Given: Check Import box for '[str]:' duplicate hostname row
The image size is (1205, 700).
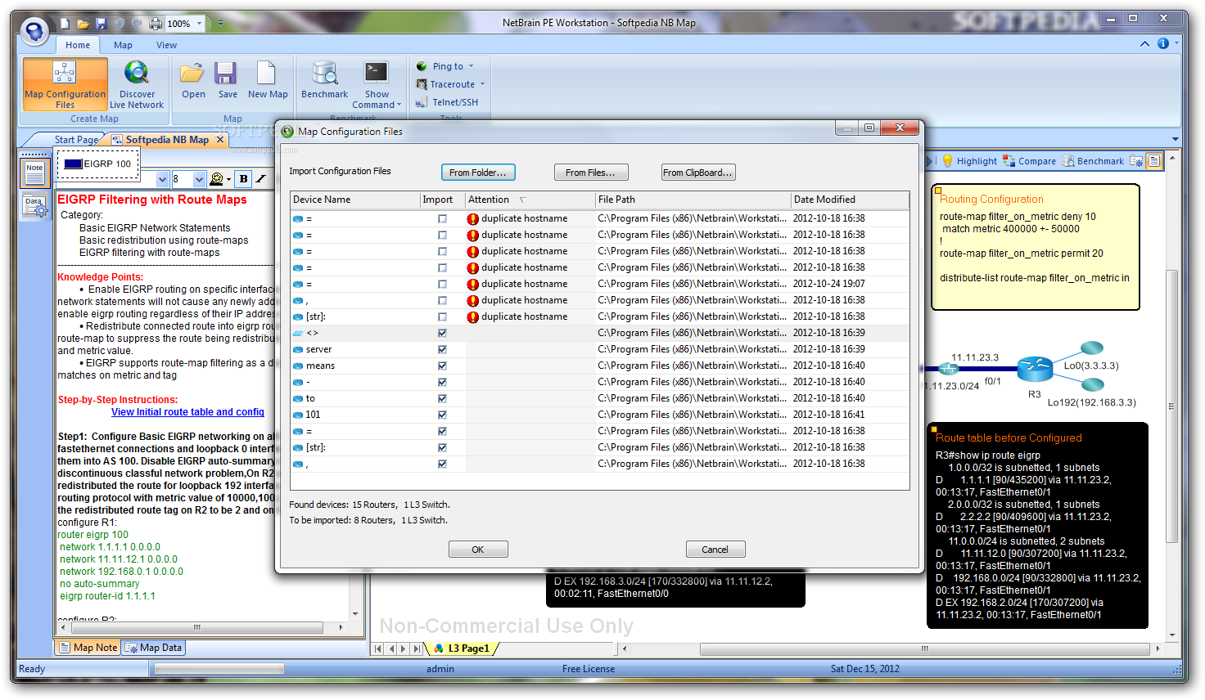Looking at the screenshot, I should 442,316.
